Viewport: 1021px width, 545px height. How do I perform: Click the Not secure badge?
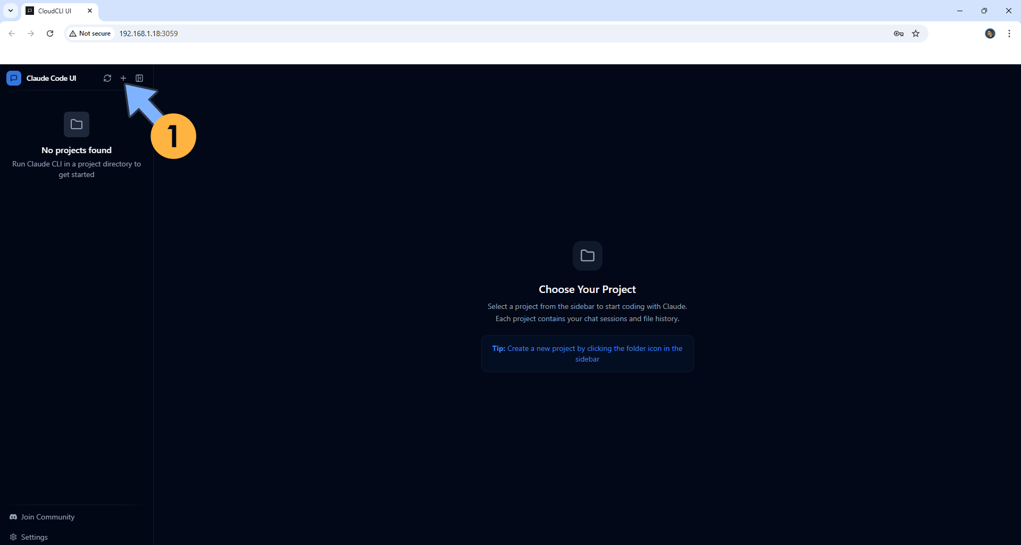(90, 33)
